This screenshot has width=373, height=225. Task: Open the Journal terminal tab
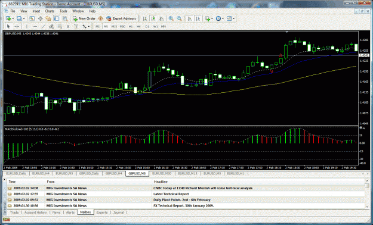pos(118,212)
